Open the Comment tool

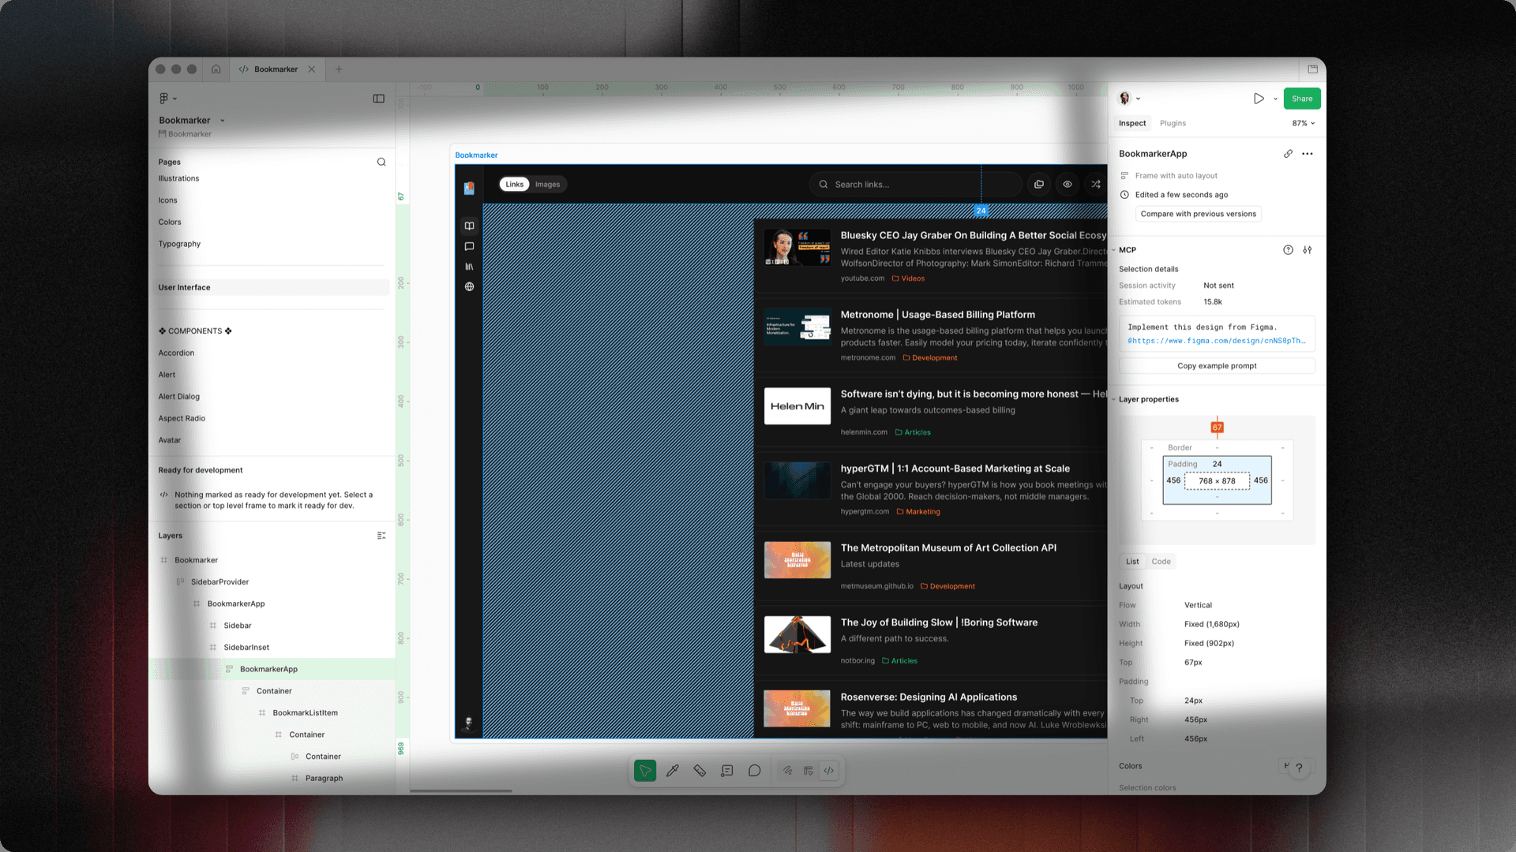click(754, 771)
